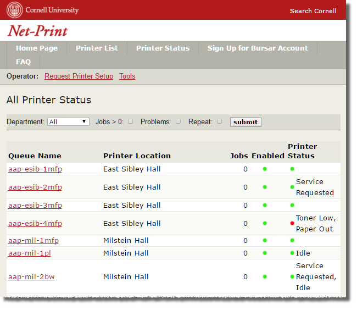The height and width of the screenshot is (310, 357).
Task: Click the Queue Name column header
Action: click(35, 156)
